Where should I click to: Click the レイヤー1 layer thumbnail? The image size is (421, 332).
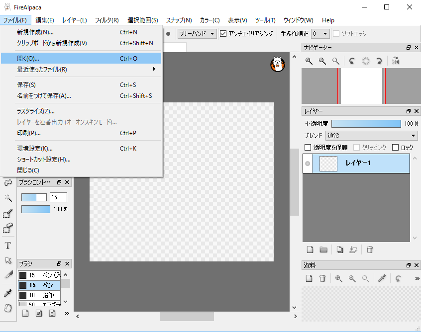pyautogui.click(x=327, y=163)
